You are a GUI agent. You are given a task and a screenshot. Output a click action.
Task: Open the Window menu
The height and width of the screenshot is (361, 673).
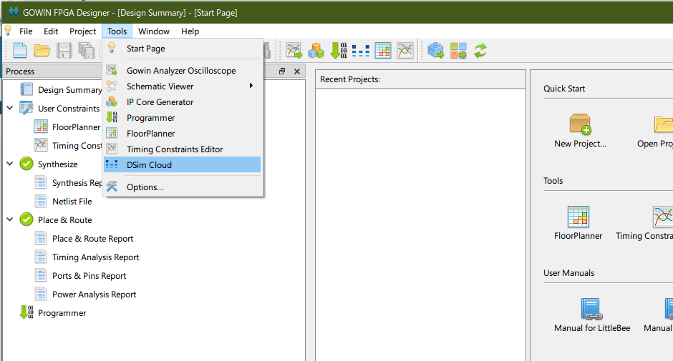[x=154, y=31]
